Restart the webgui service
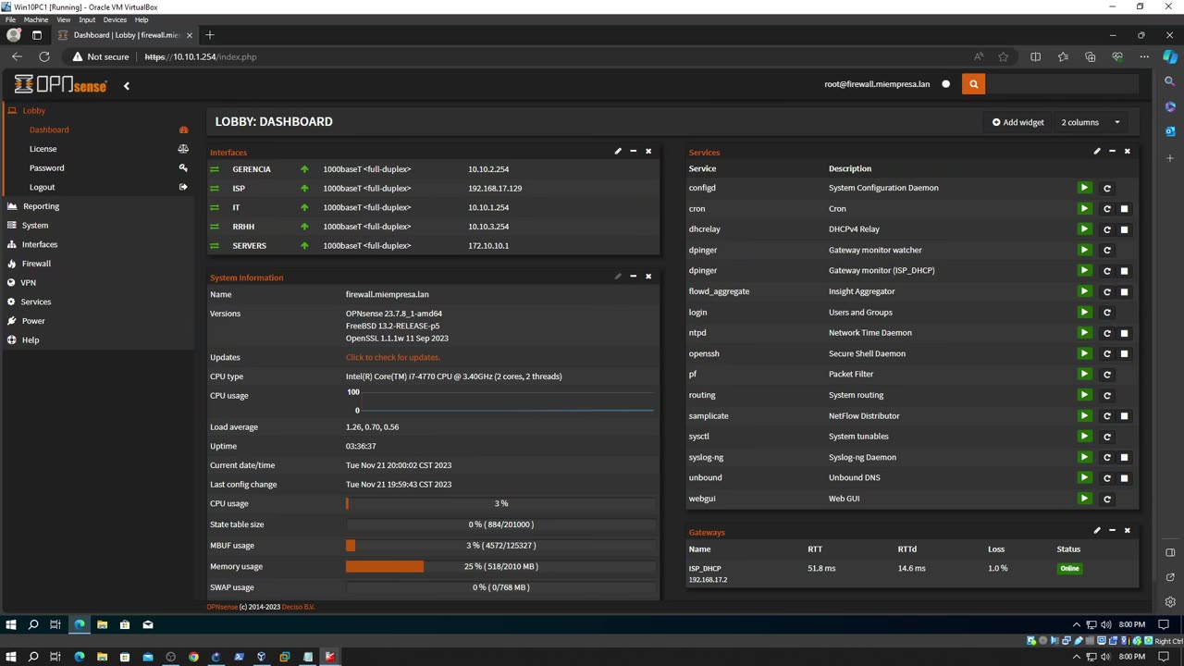This screenshot has width=1184, height=666. (x=1106, y=499)
